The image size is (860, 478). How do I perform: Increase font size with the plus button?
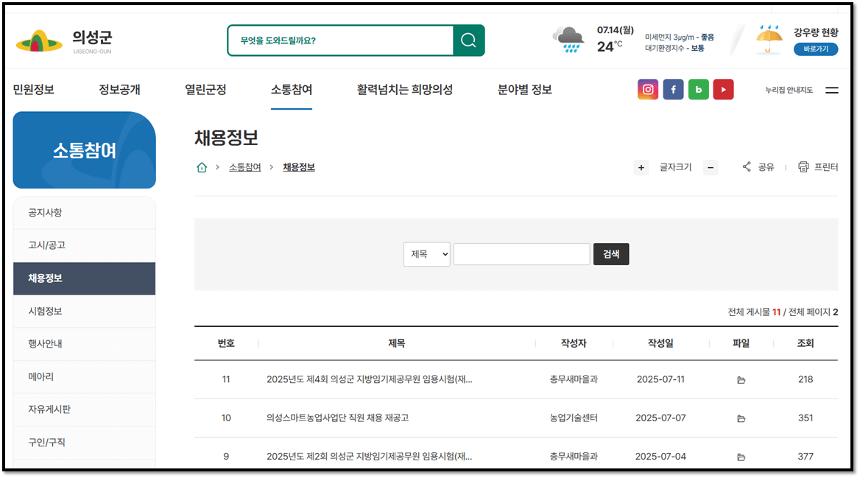(641, 167)
